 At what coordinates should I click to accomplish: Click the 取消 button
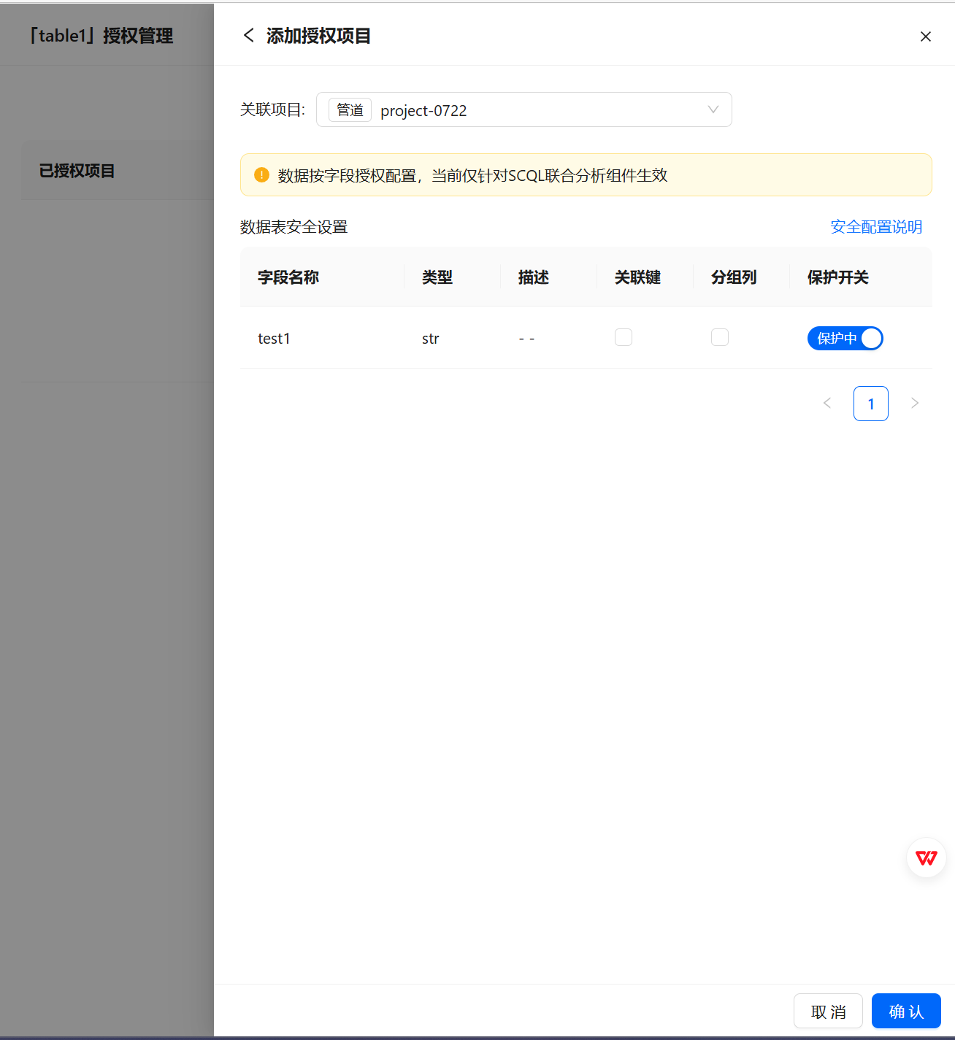point(828,1011)
